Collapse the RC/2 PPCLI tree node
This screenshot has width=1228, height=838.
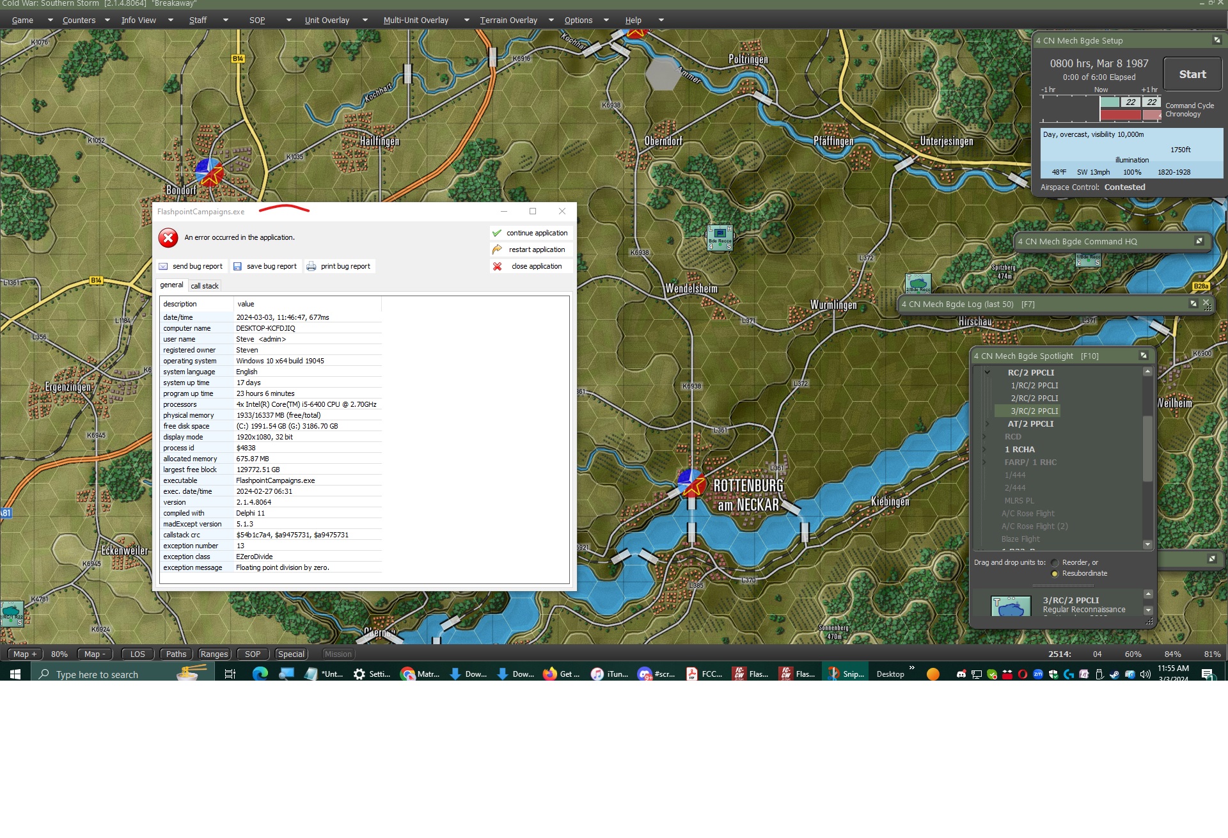(x=987, y=372)
